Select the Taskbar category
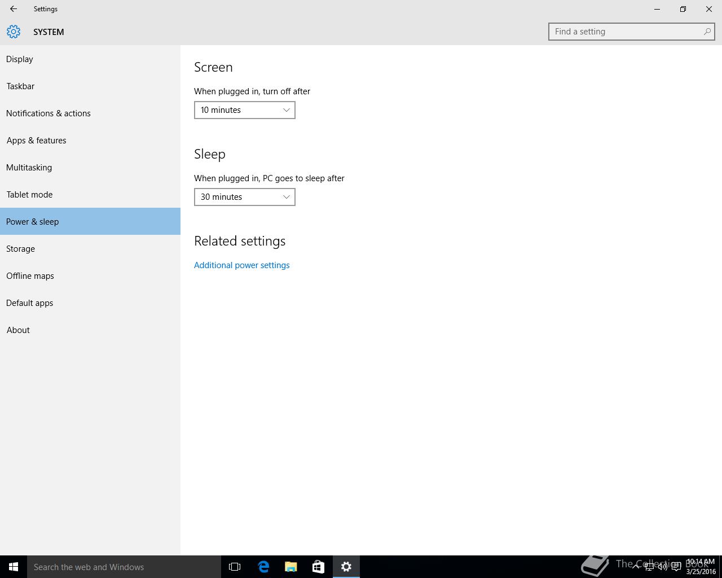The height and width of the screenshot is (578, 722). 90,86
